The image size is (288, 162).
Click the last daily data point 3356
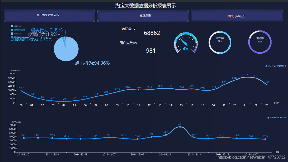click(265, 139)
